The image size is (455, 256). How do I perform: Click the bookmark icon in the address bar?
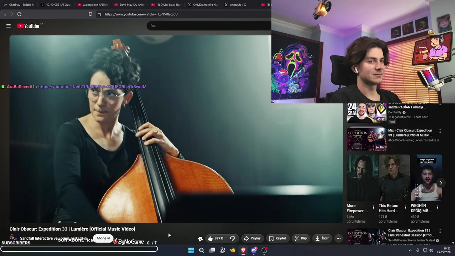90,14
